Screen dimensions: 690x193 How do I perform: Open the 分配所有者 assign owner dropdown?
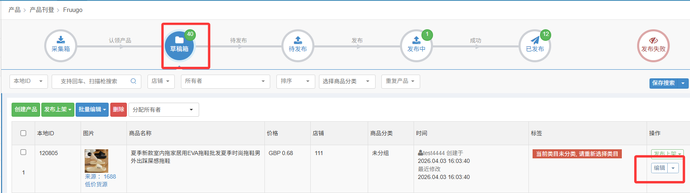[164, 110]
